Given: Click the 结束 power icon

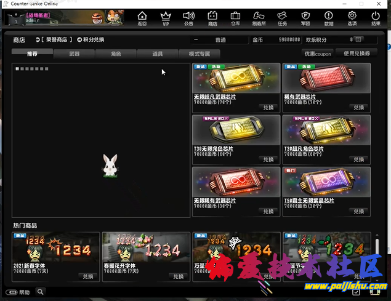Looking at the screenshot, I should click(376, 18).
